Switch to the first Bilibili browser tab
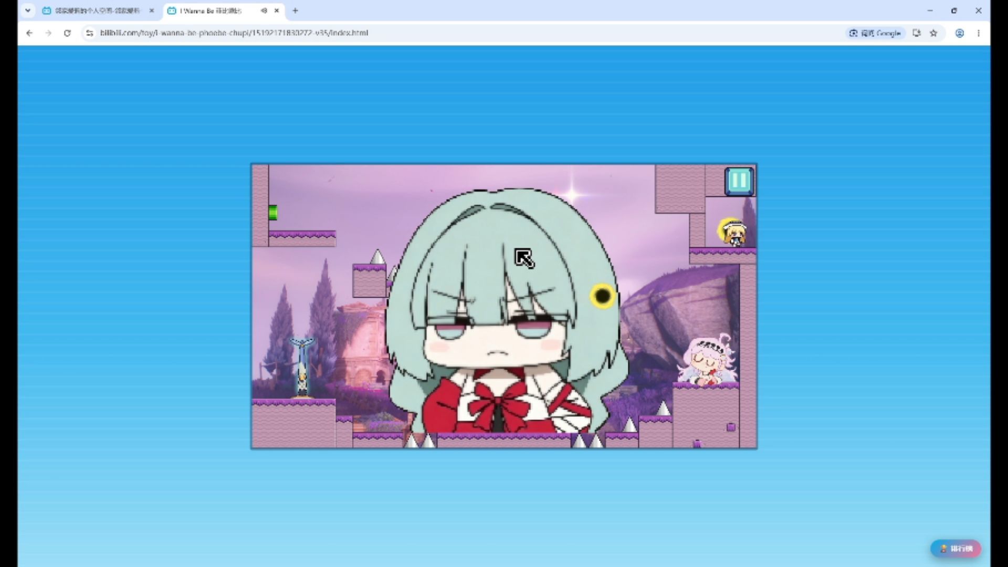1008x567 pixels. pyautogui.click(x=98, y=10)
